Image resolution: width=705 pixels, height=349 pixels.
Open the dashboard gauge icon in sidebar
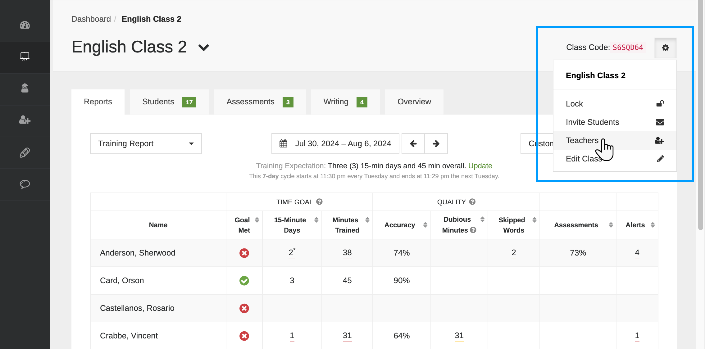click(x=25, y=25)
